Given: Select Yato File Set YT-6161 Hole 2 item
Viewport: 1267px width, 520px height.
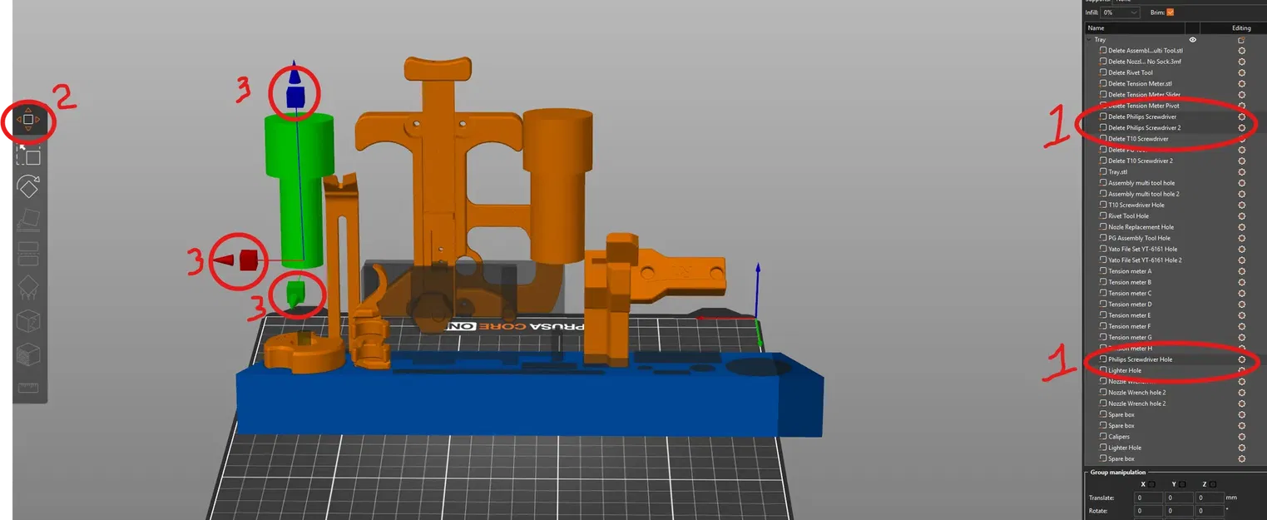Looking at the screenshot, I should click(x=1145, y=260).
